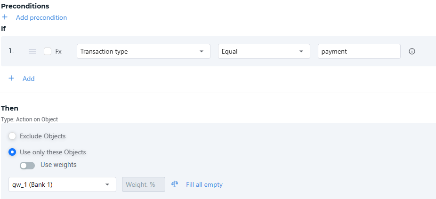Image resolution: width=436 pixels, height=199 pixels.
Task: Select the Use only these Objects option
Action: coord(13,152)
